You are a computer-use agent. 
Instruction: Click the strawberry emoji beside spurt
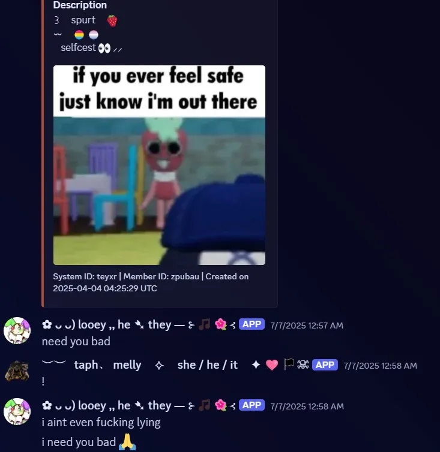112,21
